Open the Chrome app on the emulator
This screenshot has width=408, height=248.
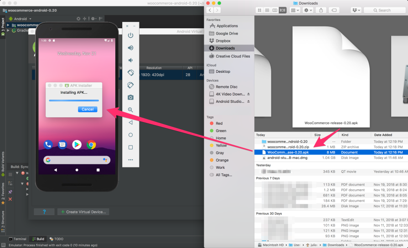[91, 144]
